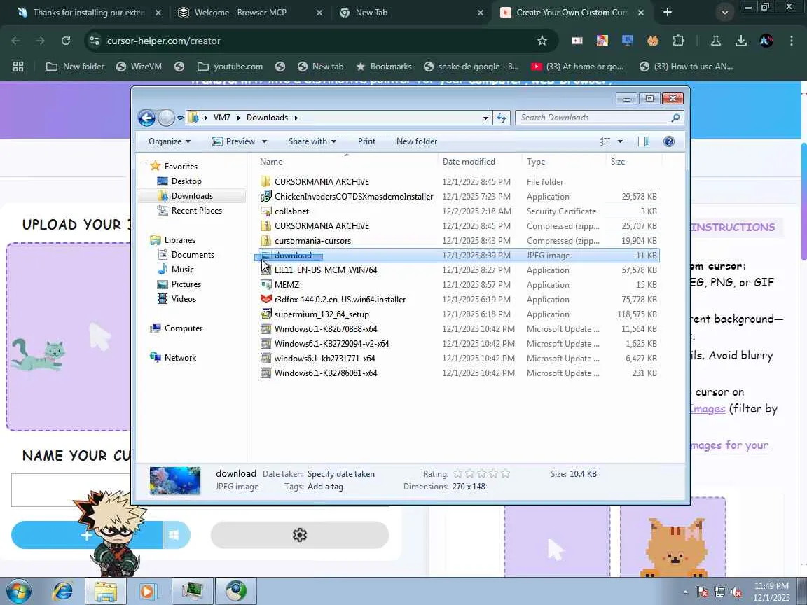Click the download image thumbnail in details pane

tap(174, 480)
